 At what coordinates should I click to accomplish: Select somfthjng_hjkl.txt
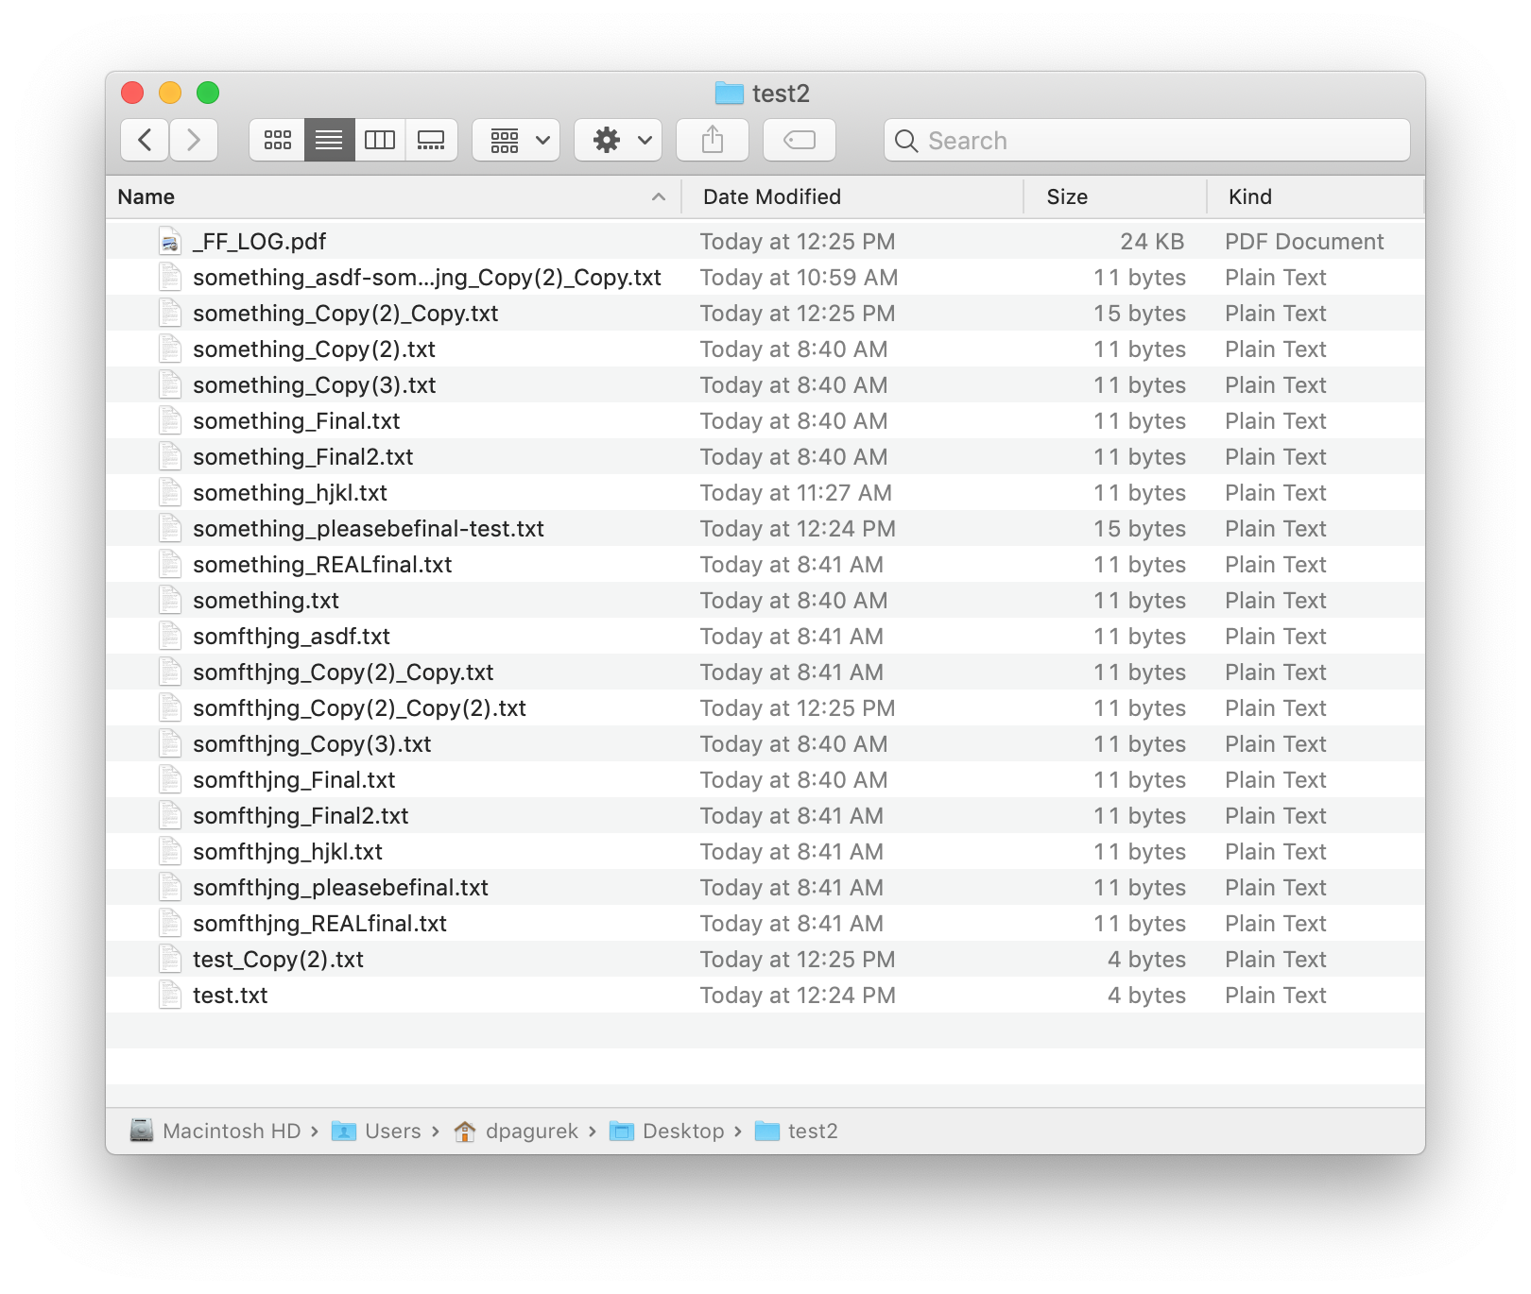(x=287, y=852)
